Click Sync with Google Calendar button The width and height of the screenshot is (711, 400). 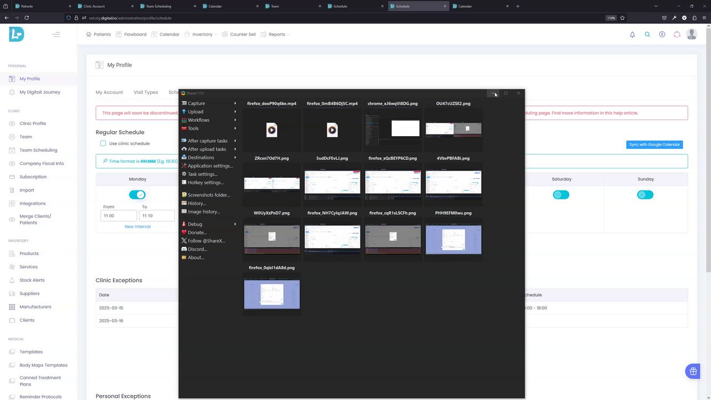[654, 144]
